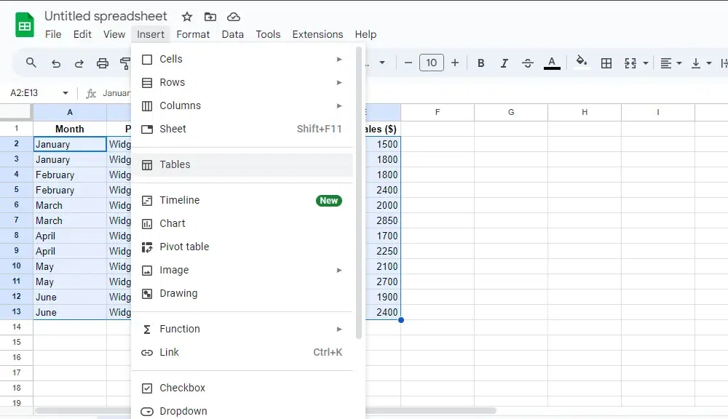The image size is (728, 419).
Task: Open the File menu
Action: (53, 34)
